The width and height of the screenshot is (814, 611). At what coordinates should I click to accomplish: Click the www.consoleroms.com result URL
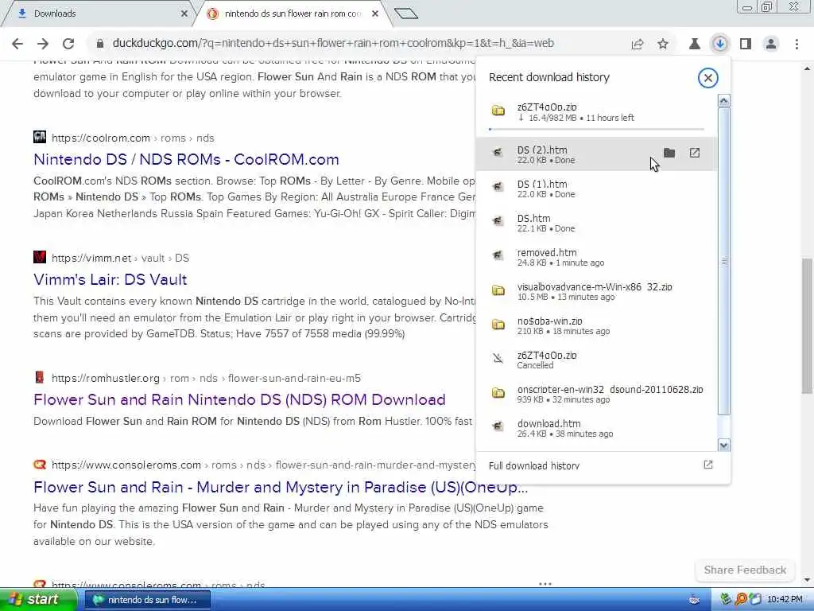[263, 465]
